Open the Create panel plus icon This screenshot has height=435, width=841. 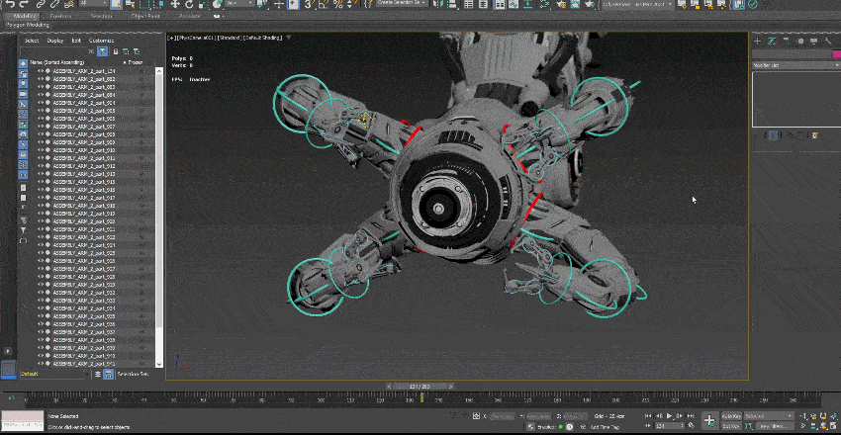point(757,41)
